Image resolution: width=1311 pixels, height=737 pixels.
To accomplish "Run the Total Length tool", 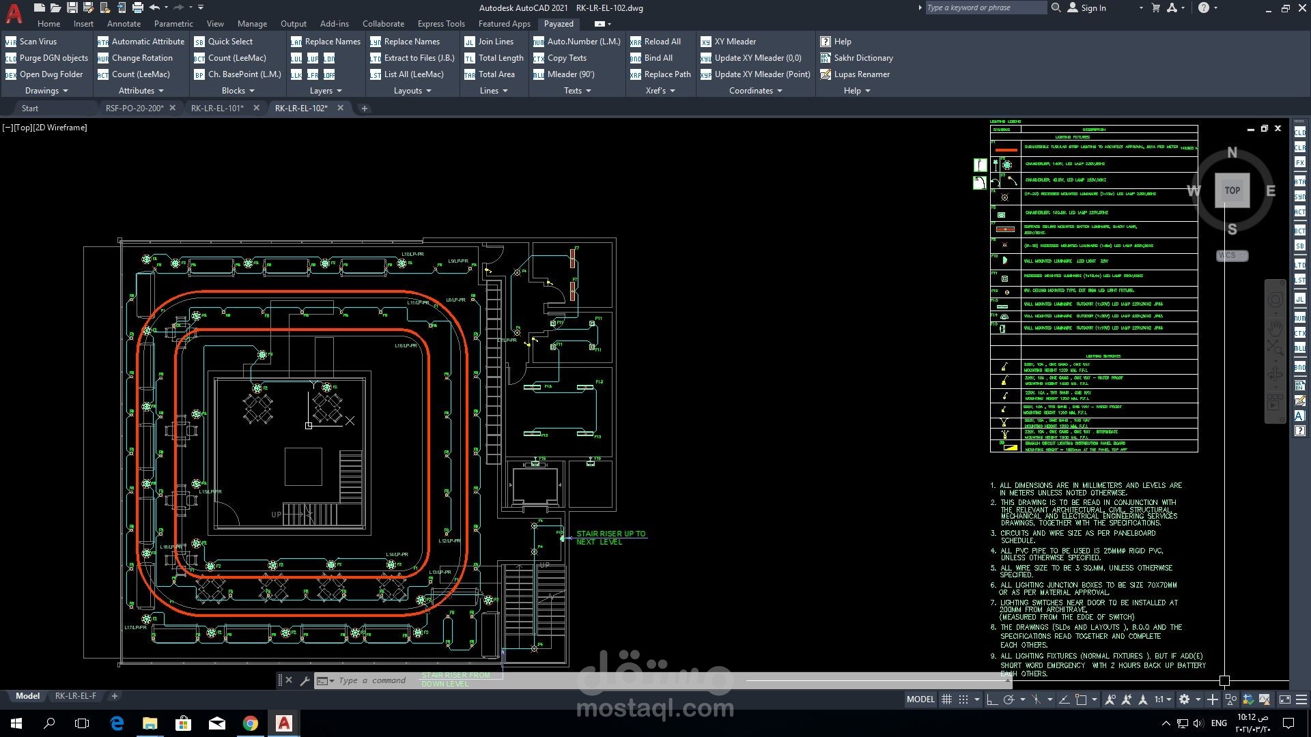I will tap(494, 58).
